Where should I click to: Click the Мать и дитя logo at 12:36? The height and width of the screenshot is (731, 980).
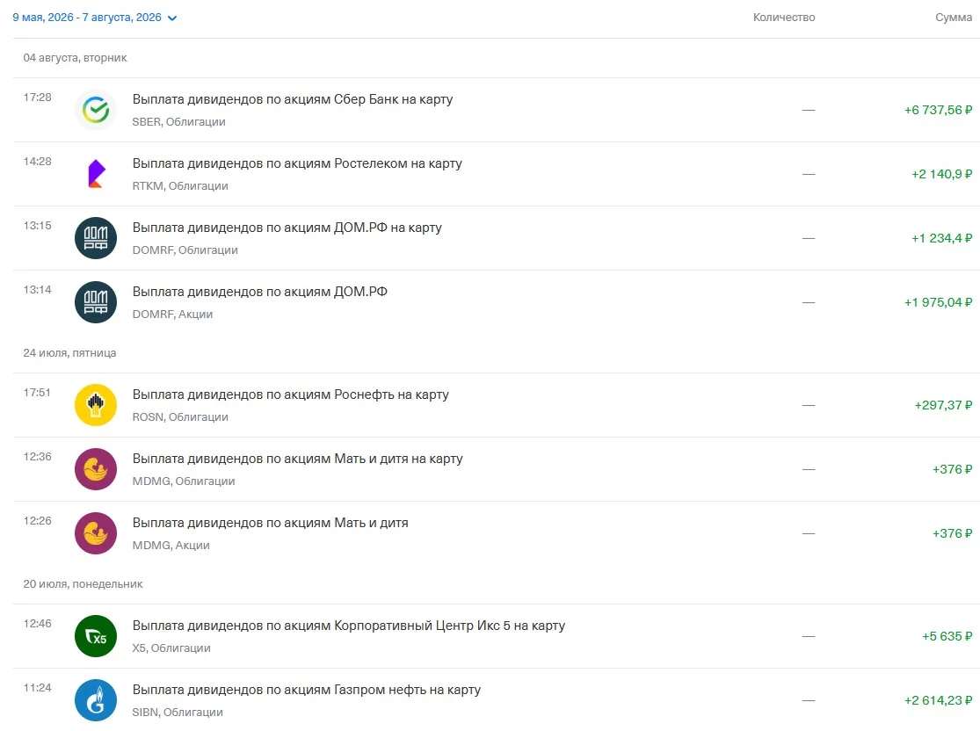[96, 469]
